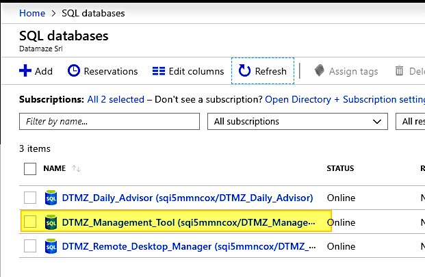Click the Assign tags tag icon
Screen dimensions: 425x277
(x=320, y=70)
